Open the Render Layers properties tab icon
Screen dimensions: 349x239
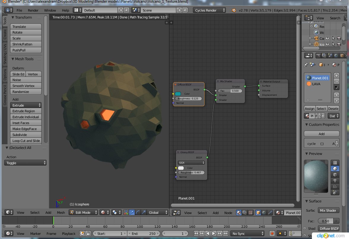pos(324,56)
